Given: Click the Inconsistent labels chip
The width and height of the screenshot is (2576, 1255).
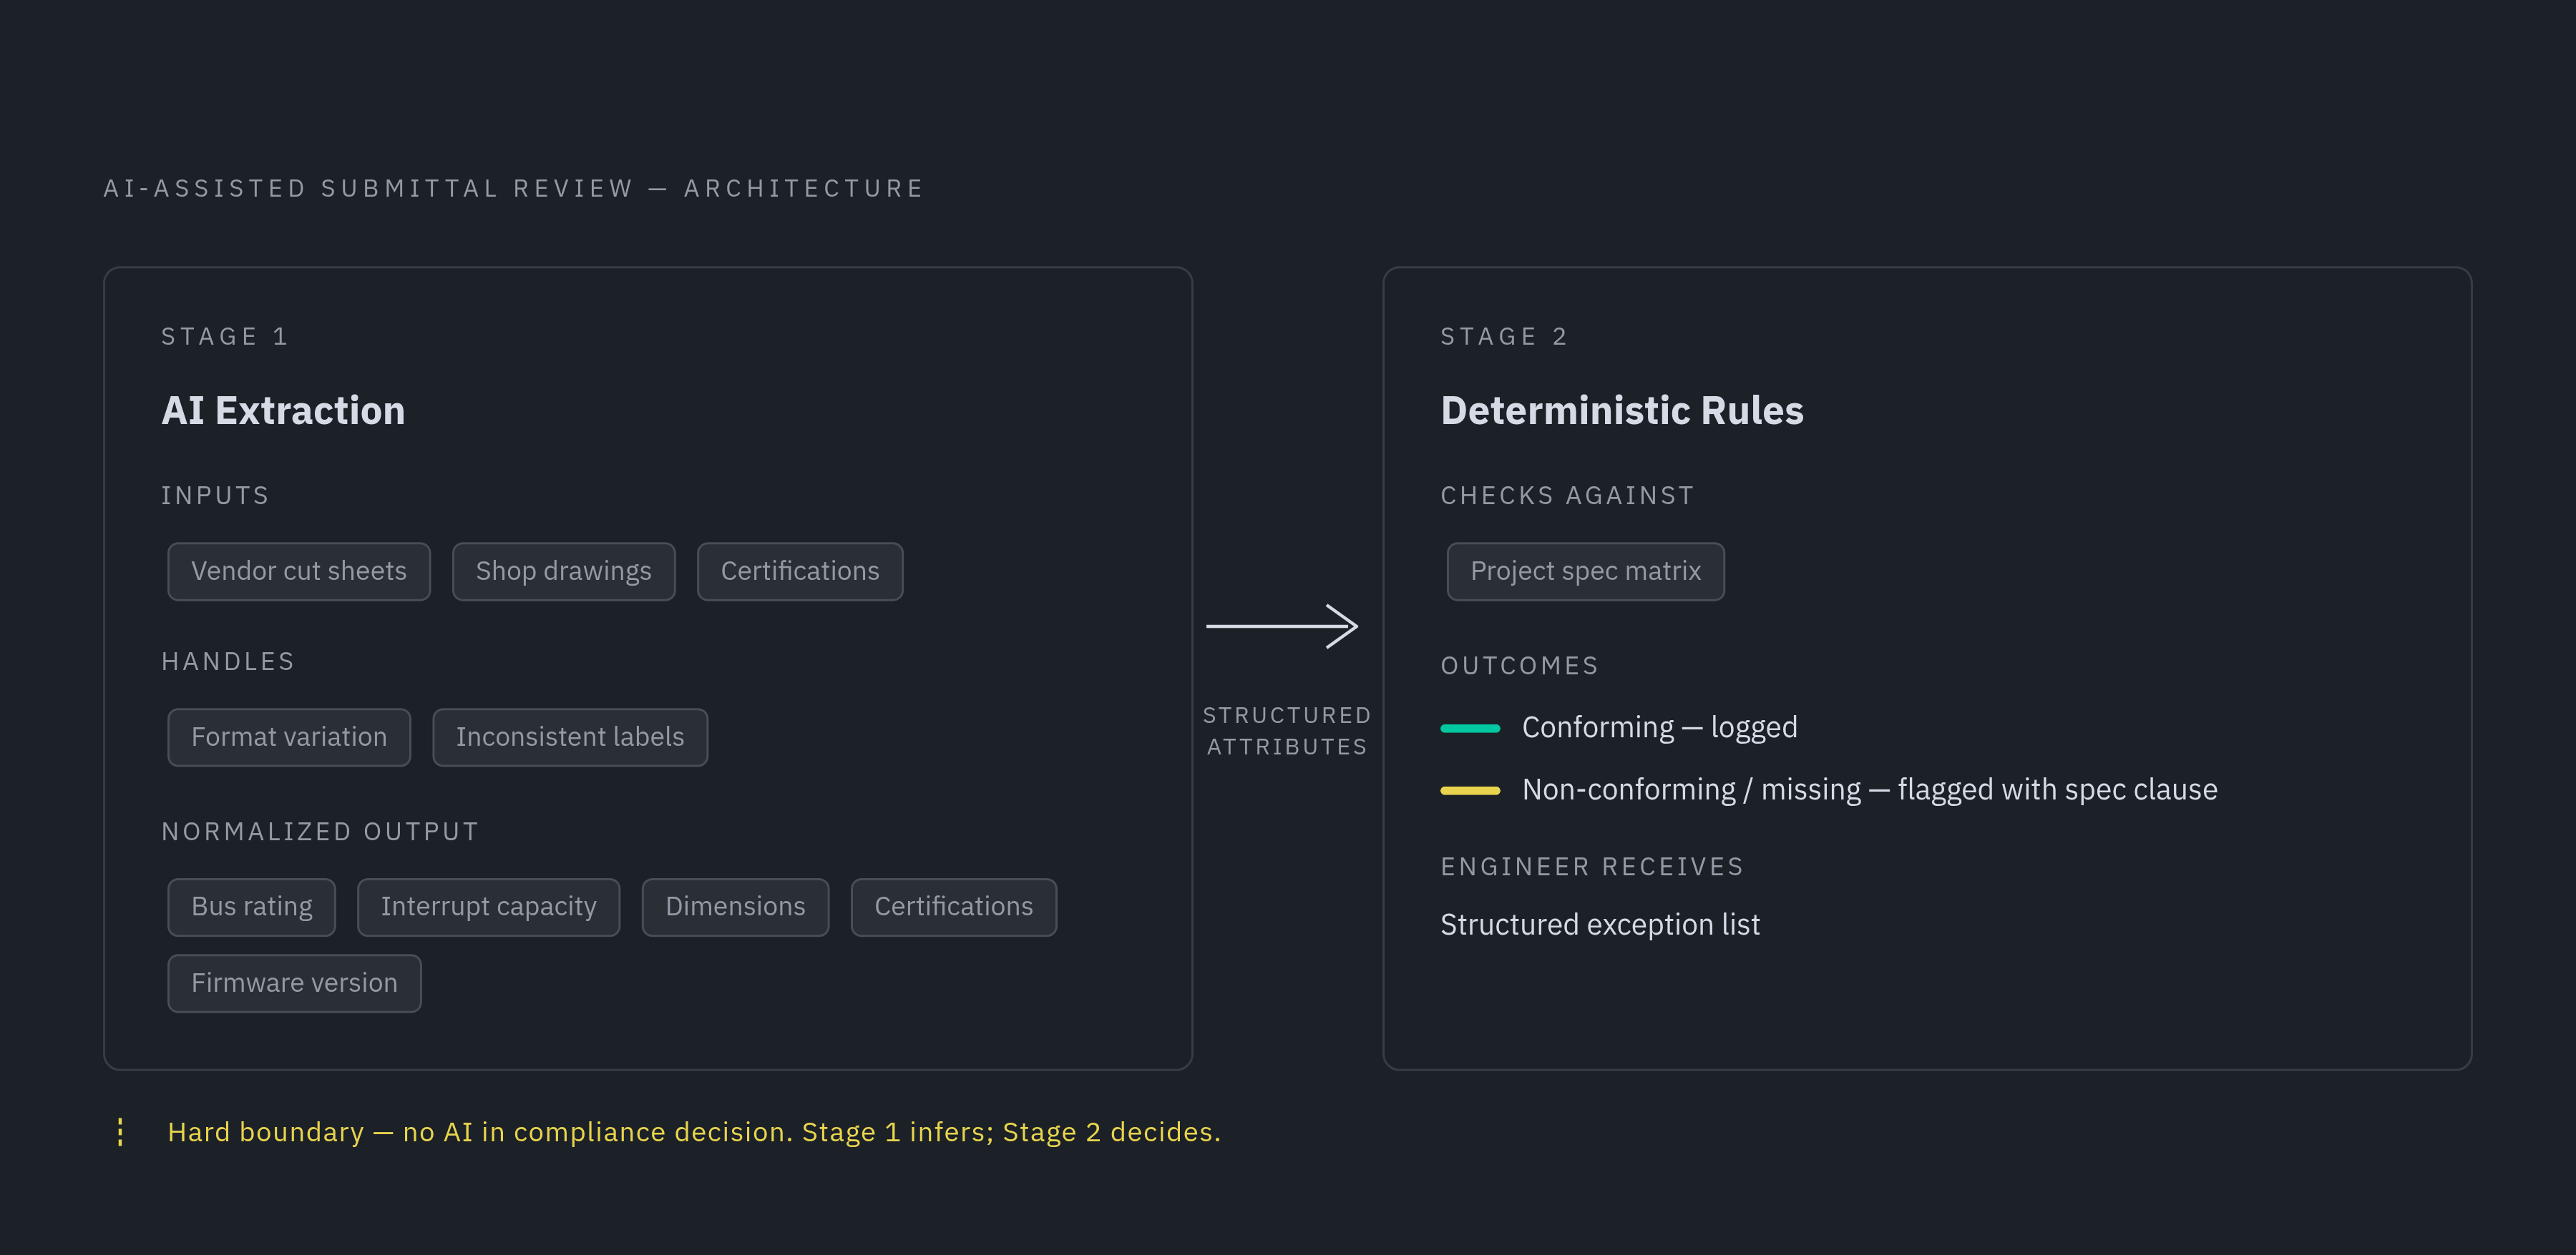Looking at the screenshot, I should (x=570, y=737).
